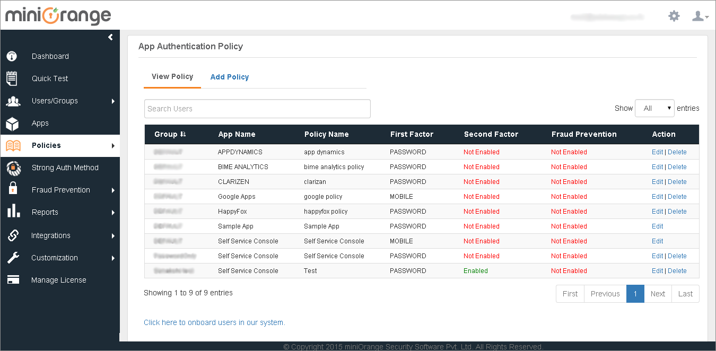Edit the CLARIZEN policy
The width and height of the screenshot is (716, 351).
point(657,182)
